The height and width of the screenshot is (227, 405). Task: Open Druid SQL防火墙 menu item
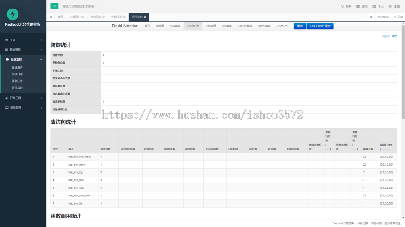(x=193, y=26)
